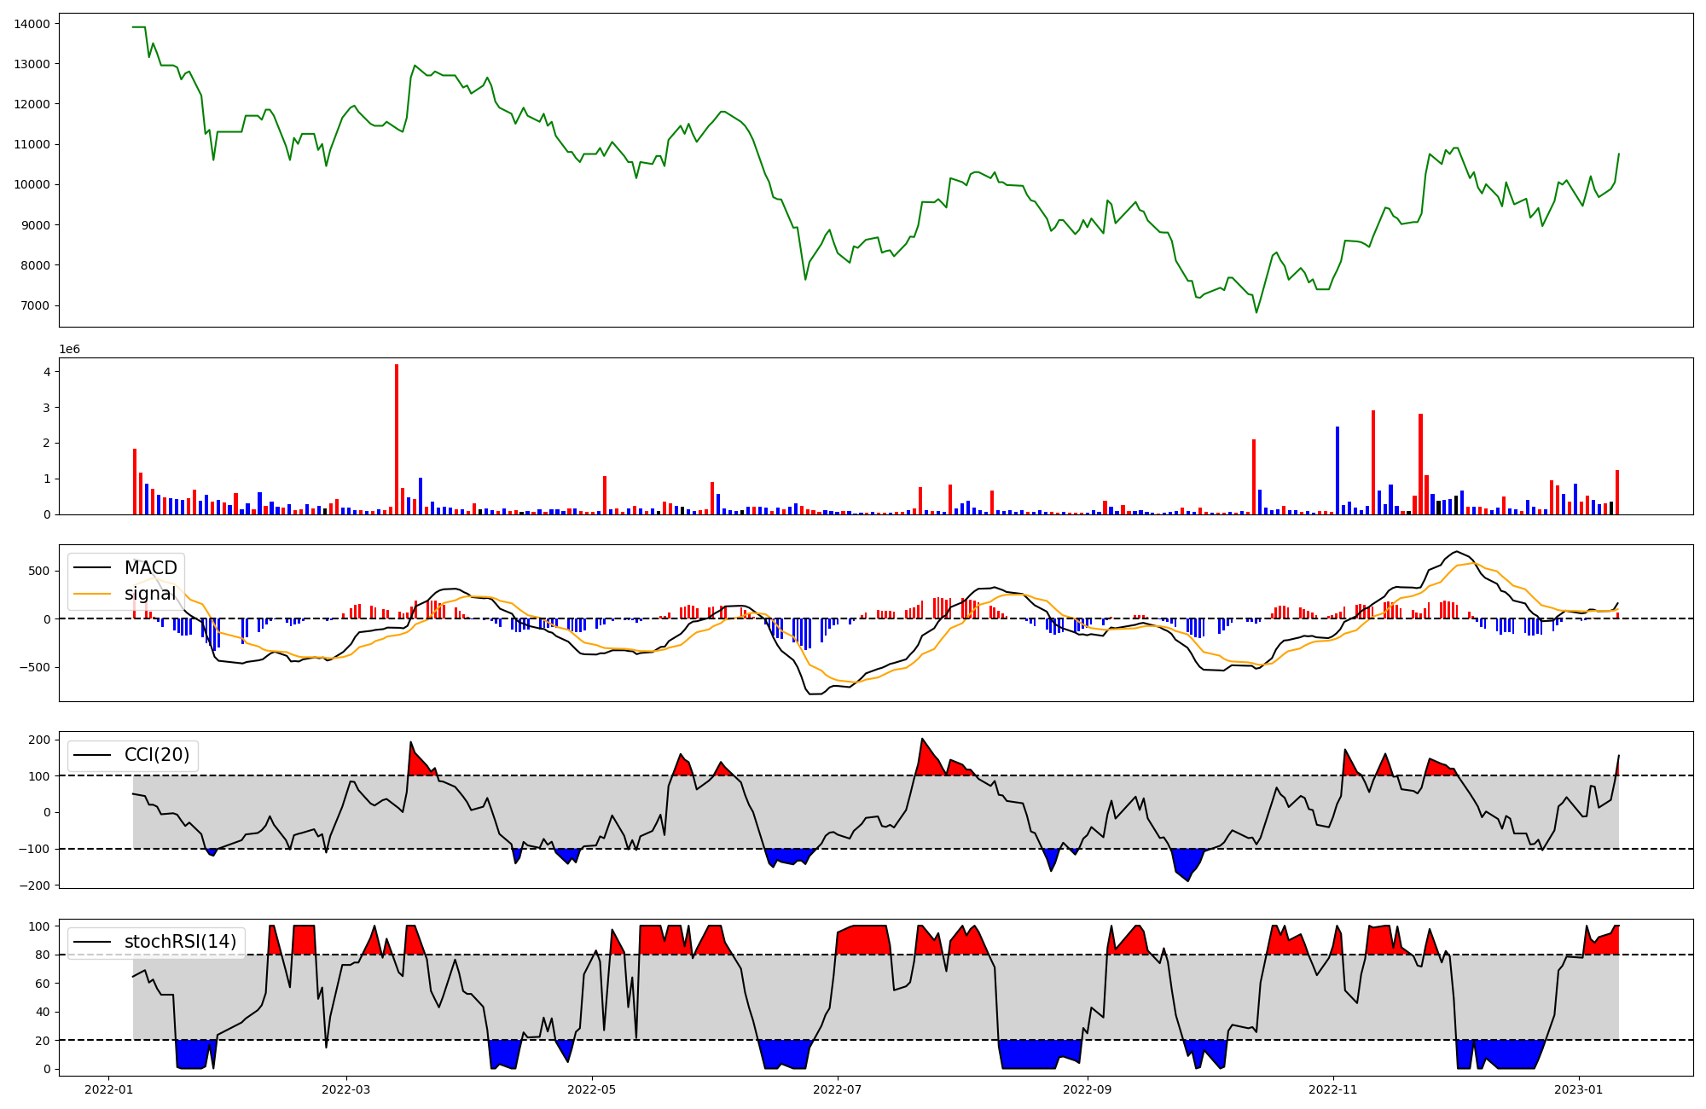Image resolution: width=1706 pixels, height=1109 pixels.
Task: Click the black MACD legend line swatch
Action: [92, 568]
